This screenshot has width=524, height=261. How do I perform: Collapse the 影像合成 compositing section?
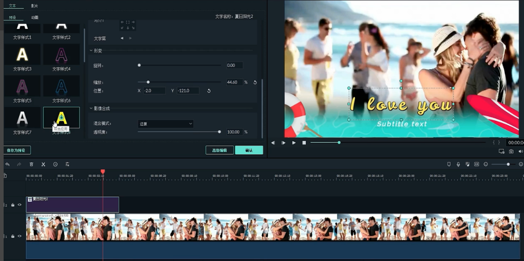tap(91, 108)
